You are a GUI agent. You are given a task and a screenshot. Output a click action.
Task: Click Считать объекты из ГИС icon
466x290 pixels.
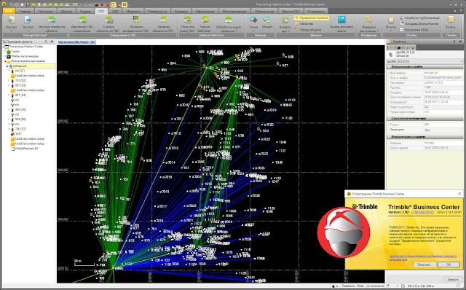tap(108, 20)
